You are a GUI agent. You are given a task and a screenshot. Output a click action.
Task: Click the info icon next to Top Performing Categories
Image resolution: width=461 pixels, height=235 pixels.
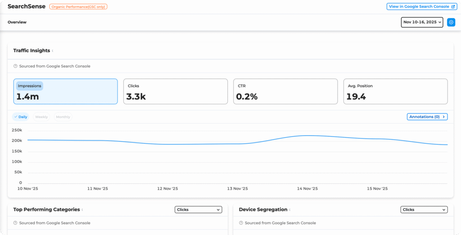coord(82,210)
